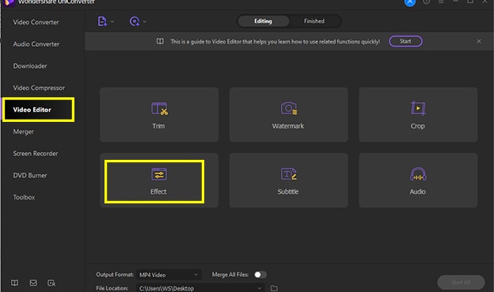The height and width of the screenshot is (292, 494).
Task: Open Video Converter in sidebar
Action: tap(36, 22)
